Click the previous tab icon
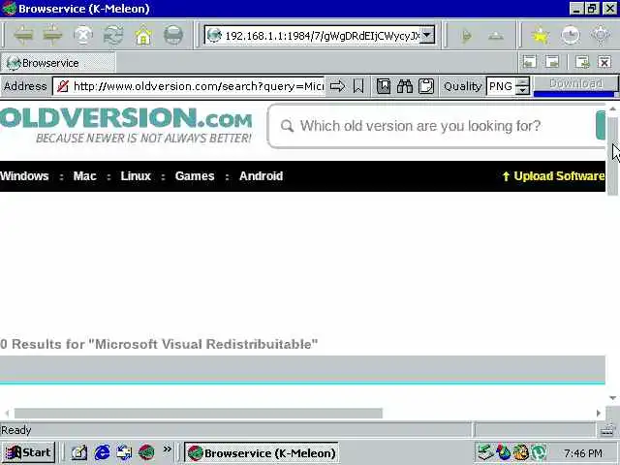Screen dimensions: 620x465 pos(530,62)
